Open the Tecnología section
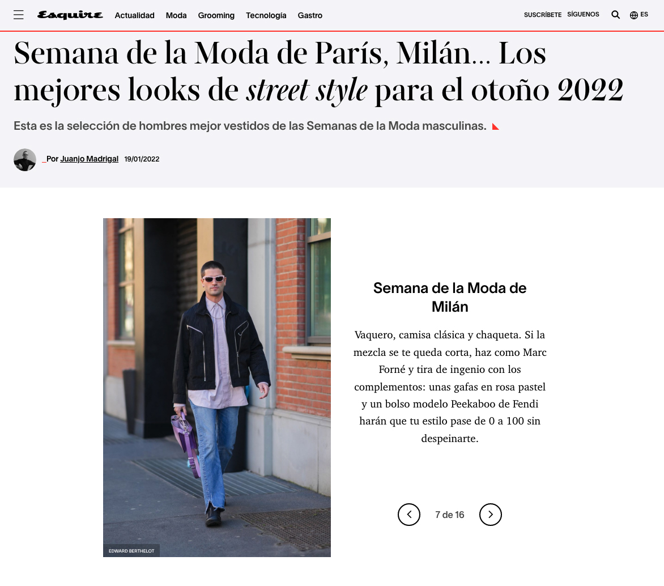The image size is (664, 586). click(x=266, y=15)
